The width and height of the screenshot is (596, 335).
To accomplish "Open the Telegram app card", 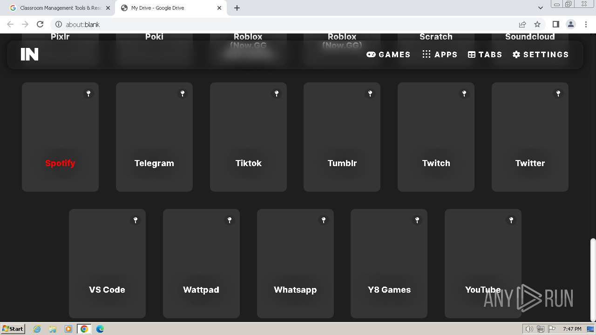I will [x=154, y=137].
